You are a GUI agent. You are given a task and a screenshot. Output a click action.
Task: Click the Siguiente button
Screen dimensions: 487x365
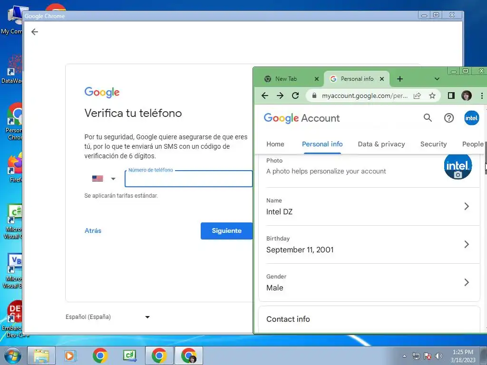coord(227,231)
